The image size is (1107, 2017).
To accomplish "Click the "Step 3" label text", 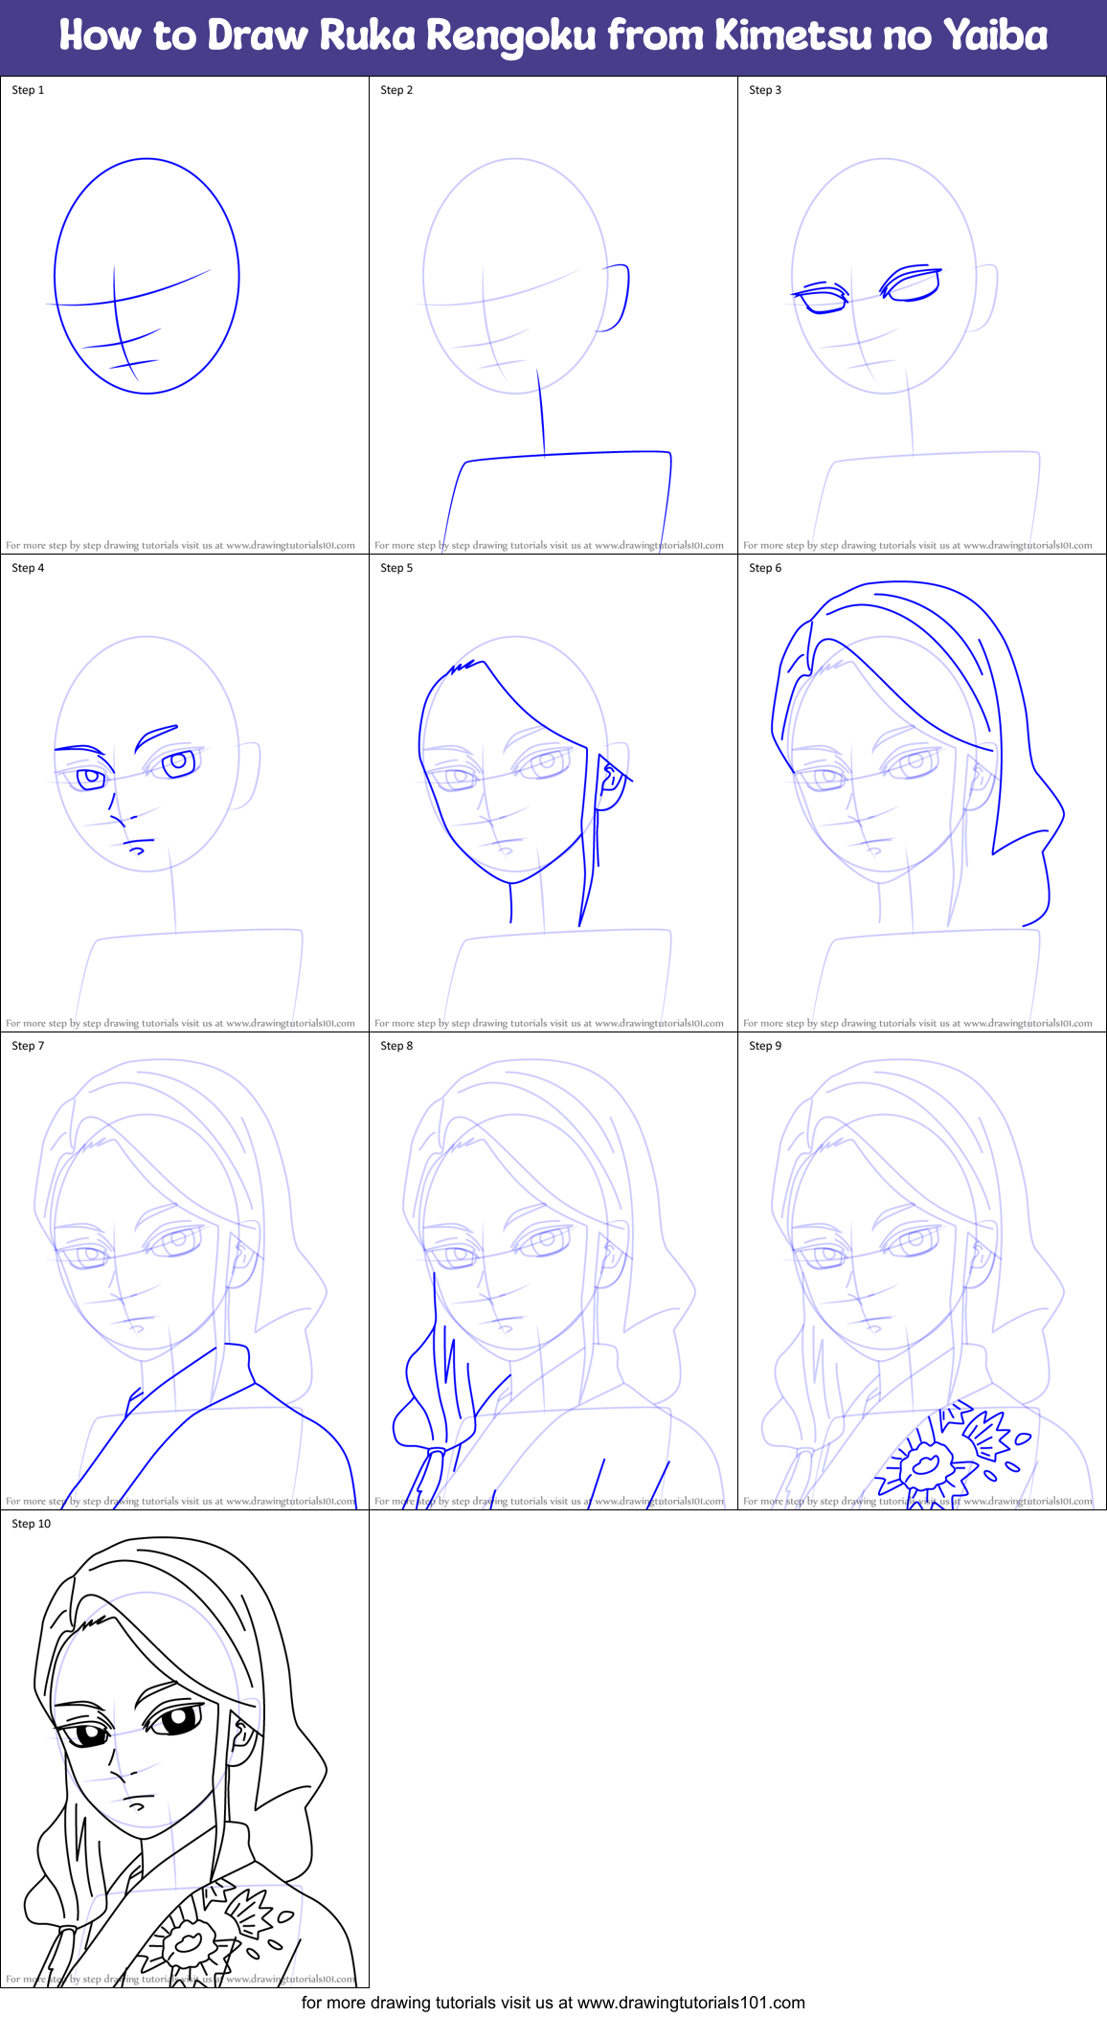I will [x=765, y=90].
